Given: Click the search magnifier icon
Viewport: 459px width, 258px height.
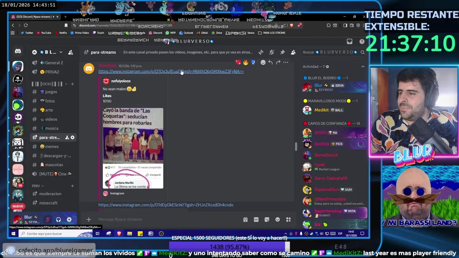Looking at the screenshot, I should (363, 52).
